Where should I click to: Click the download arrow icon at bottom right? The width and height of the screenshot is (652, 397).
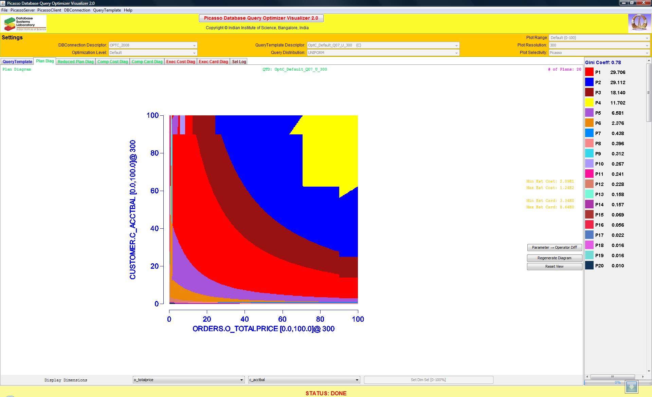(x=632, y=386)
